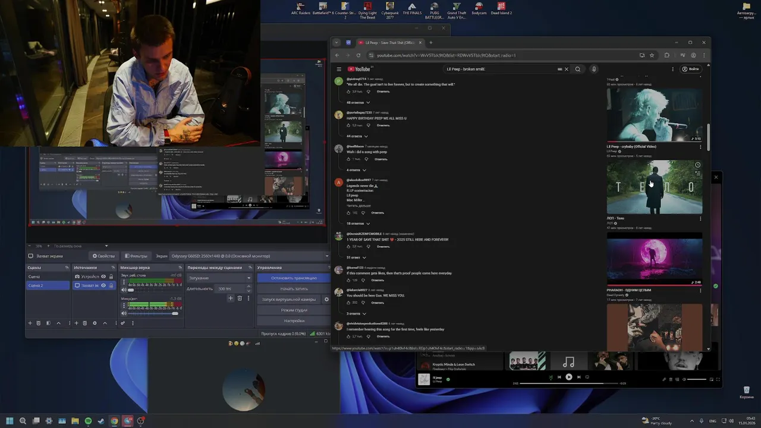
Task: Click Режим студии studio mode button
Action: 294,310
